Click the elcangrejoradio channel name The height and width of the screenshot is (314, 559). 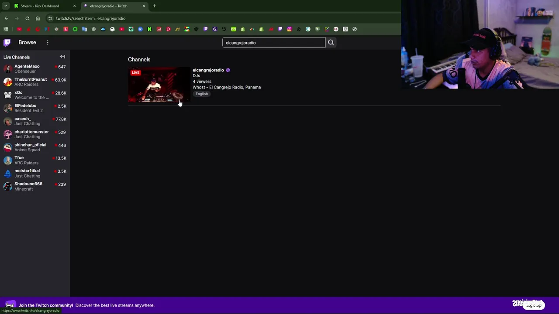[208, 70]
